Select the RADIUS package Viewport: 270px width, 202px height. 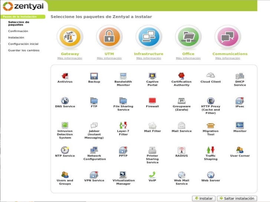click(x=181, y=152)
